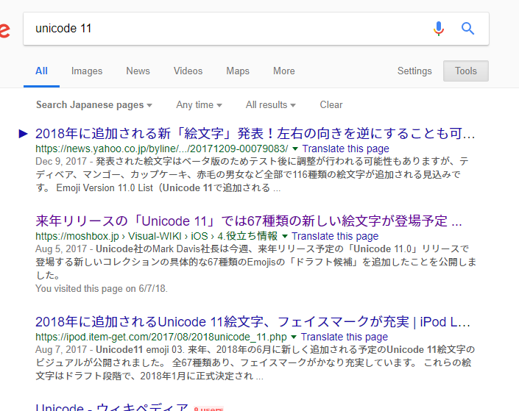This screenshot has height=411, width=519.
Task: Click the news.yahoo.co.jp green URL text
Action: pos(162,149)
